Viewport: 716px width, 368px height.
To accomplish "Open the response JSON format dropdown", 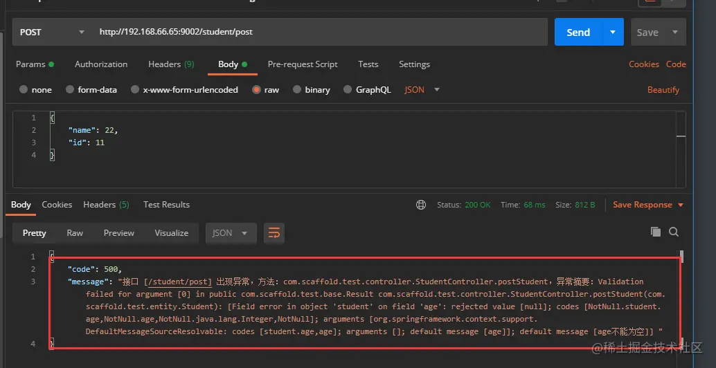I will tap(231, 233).
